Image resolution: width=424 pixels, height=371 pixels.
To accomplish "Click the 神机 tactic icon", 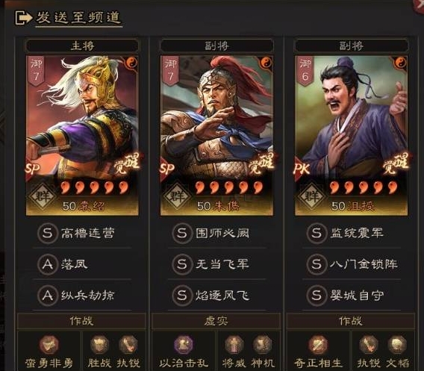I will coord(263,345).
